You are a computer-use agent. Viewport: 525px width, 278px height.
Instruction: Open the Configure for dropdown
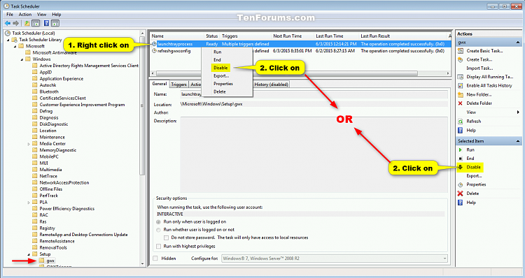tap(334, 258)
